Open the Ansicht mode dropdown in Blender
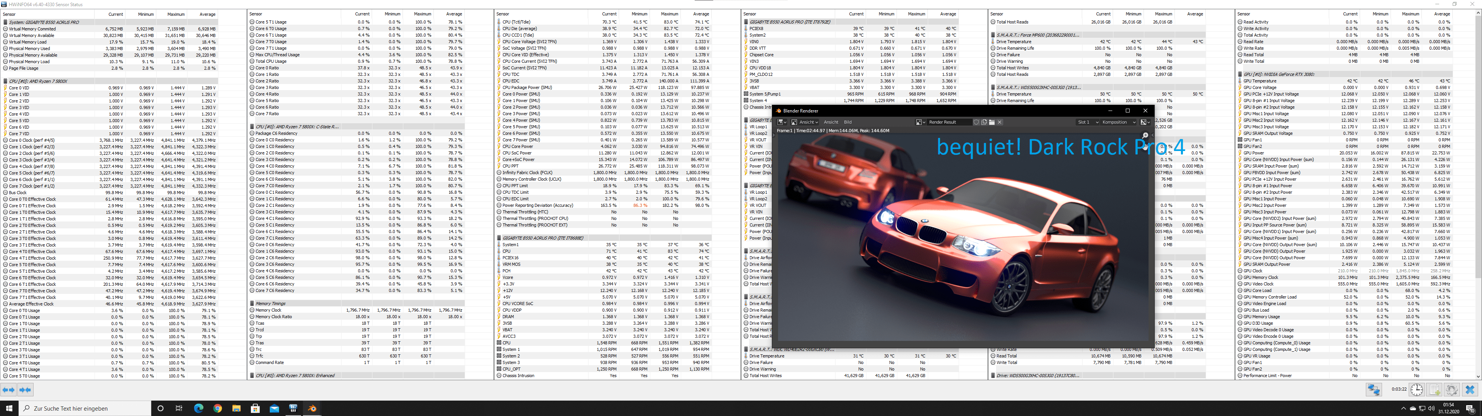Screen dimensions: 1482x416 (805, 122)
